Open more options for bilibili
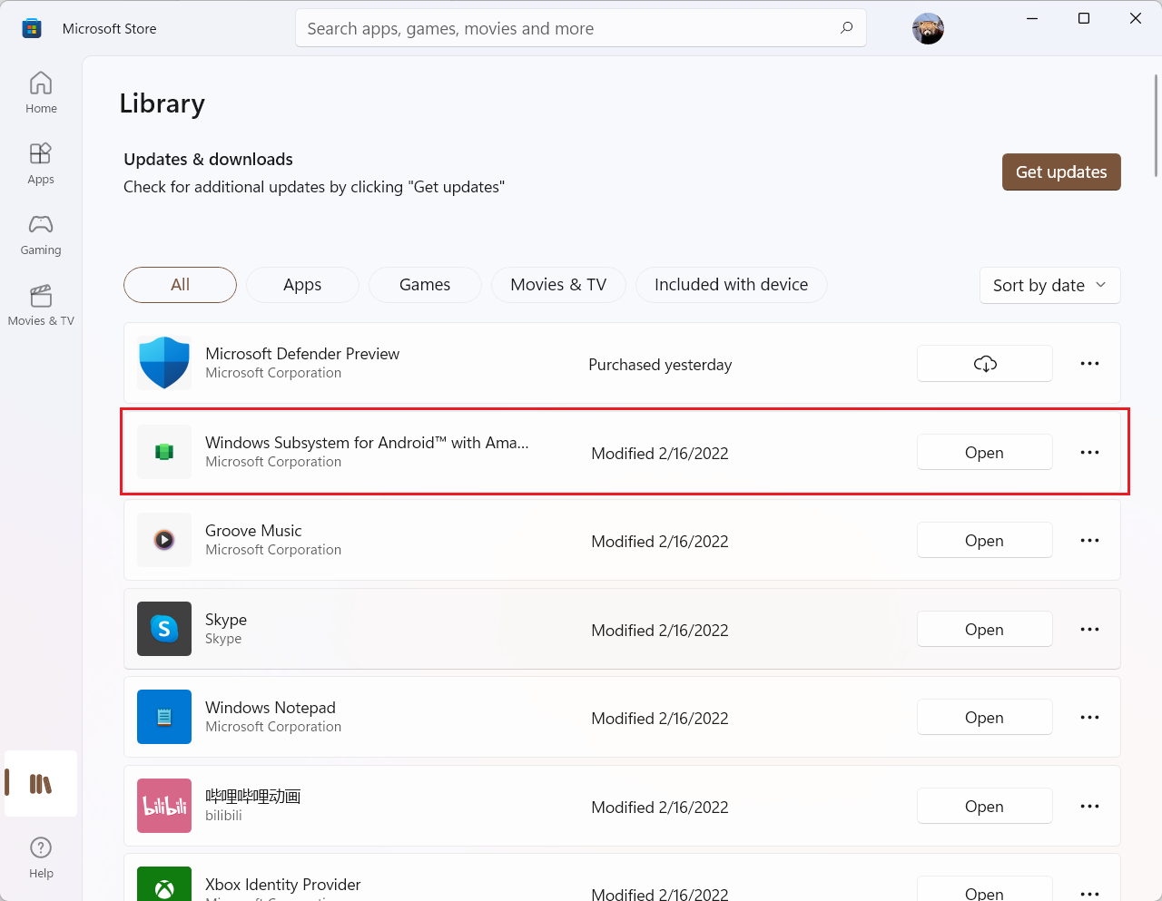Viewport: 1162px width, 901px height. tap(1089, 806)
